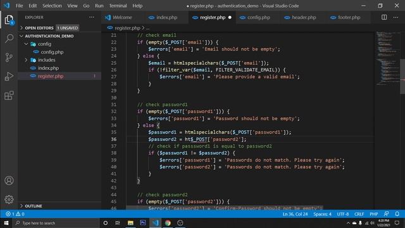
Task: Click the errors and warnings status indicator
Action: (15, 214)
